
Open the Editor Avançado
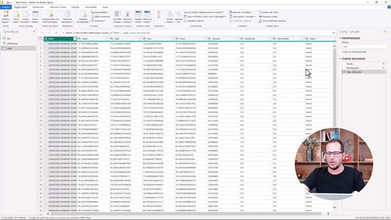tap(100, 16)
